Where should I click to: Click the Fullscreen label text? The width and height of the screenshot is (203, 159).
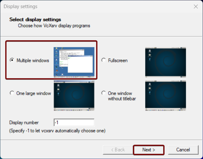(118, 60)
